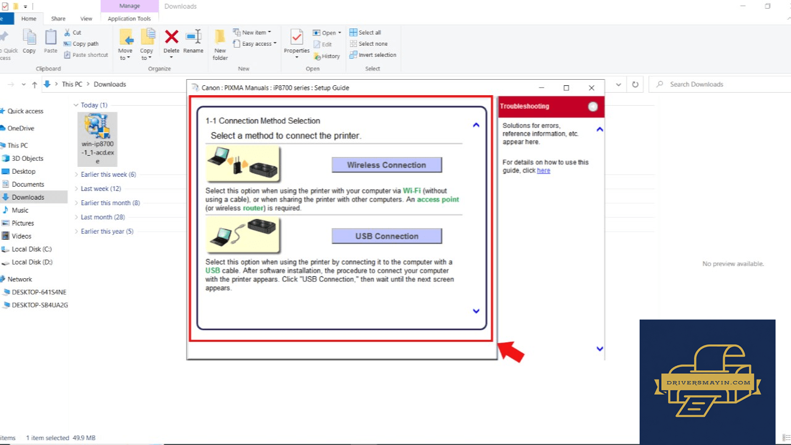Go up one folder level with the Up arrow
Image resolution: width=791 pixels, height=445 pixels.
tap(35, 84)
